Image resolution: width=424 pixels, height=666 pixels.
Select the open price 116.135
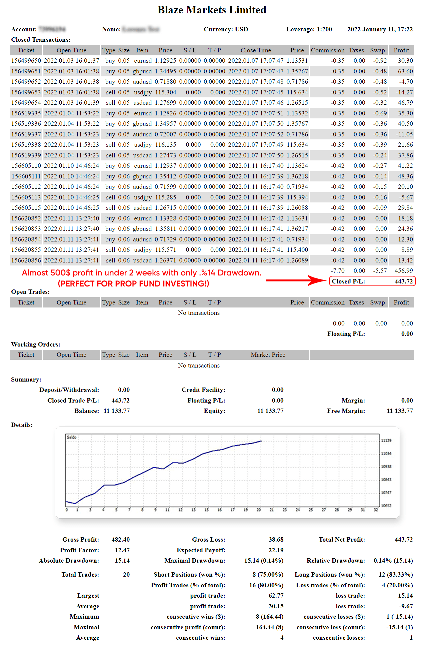pyautogui.click(x=166, y=145)
